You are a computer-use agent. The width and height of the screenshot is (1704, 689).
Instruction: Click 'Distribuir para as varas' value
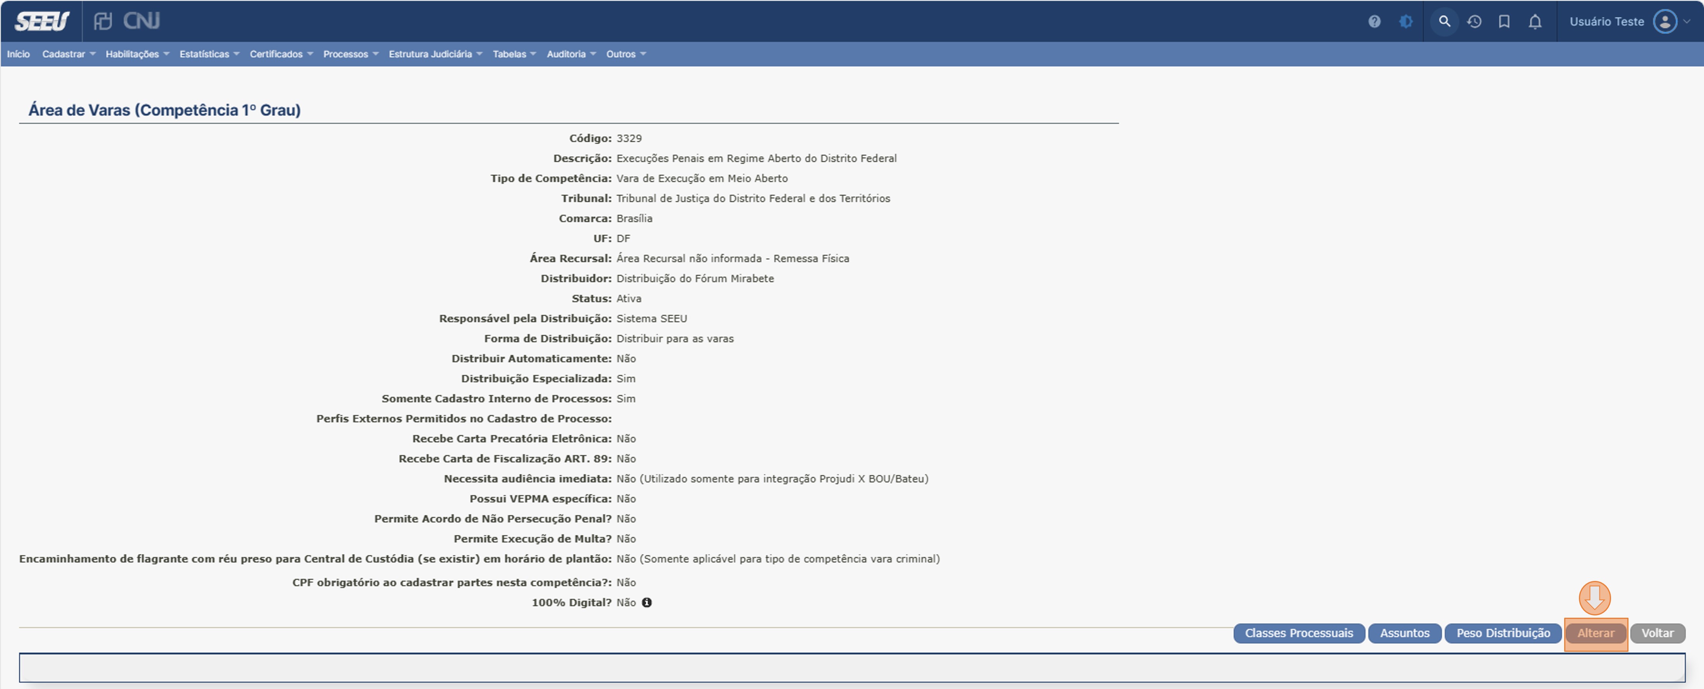(x=675, y=338)
